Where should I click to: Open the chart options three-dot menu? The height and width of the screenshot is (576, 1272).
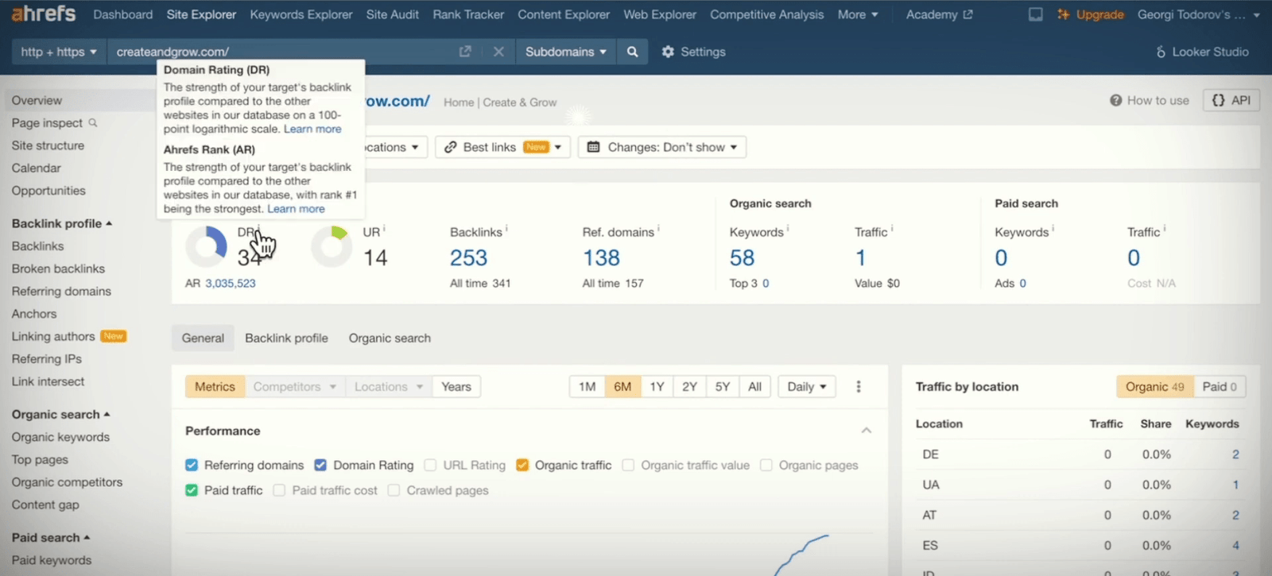click(x=859, y=387)
